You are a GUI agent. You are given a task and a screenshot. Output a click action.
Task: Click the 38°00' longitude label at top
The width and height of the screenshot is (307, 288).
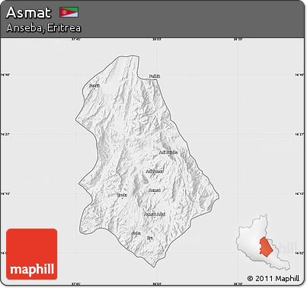click(157, 40)
